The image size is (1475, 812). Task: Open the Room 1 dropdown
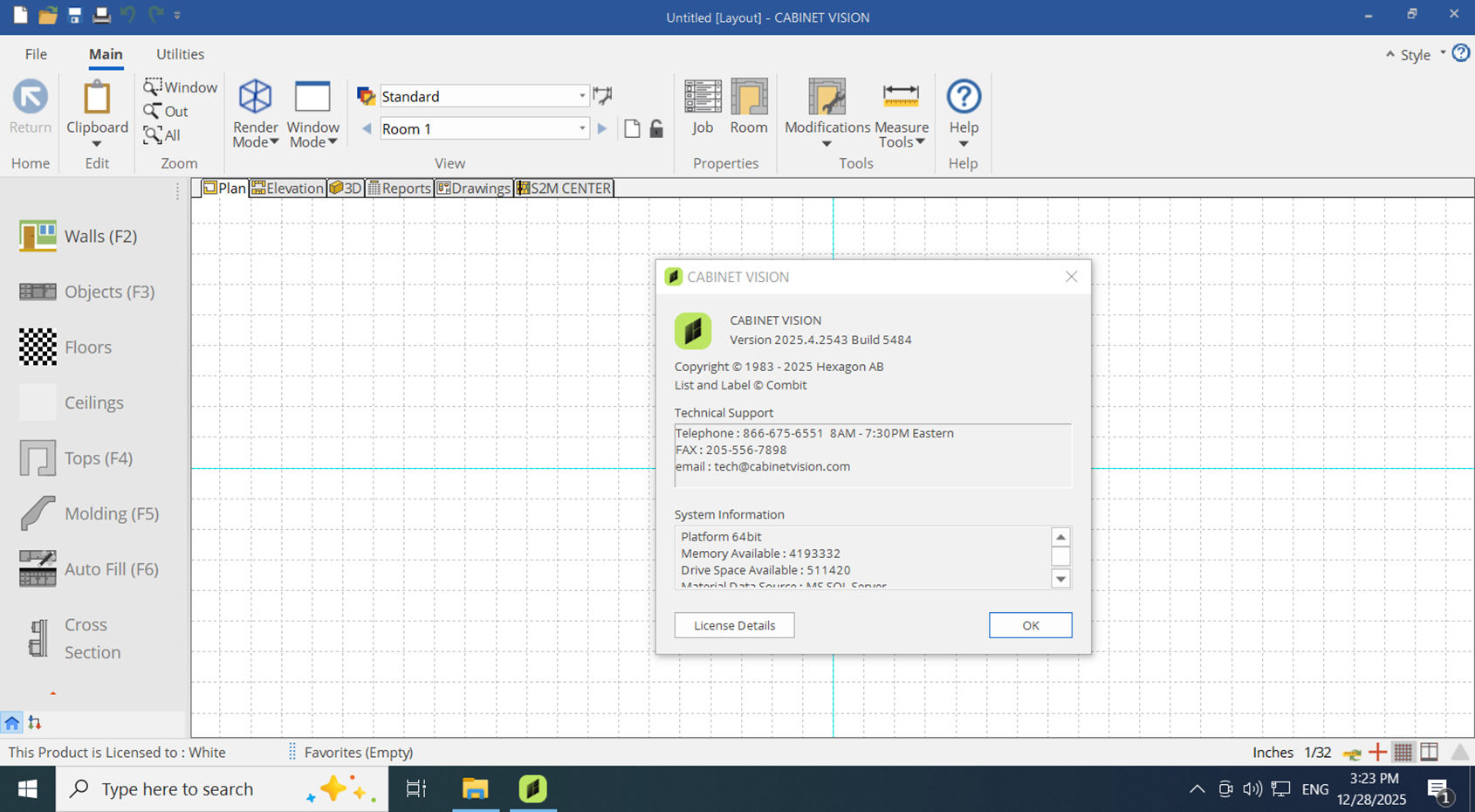coord(581,129)
